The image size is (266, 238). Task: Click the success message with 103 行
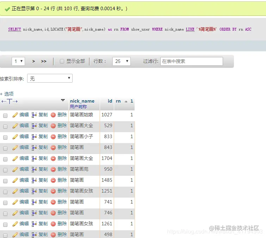[69, 8]
